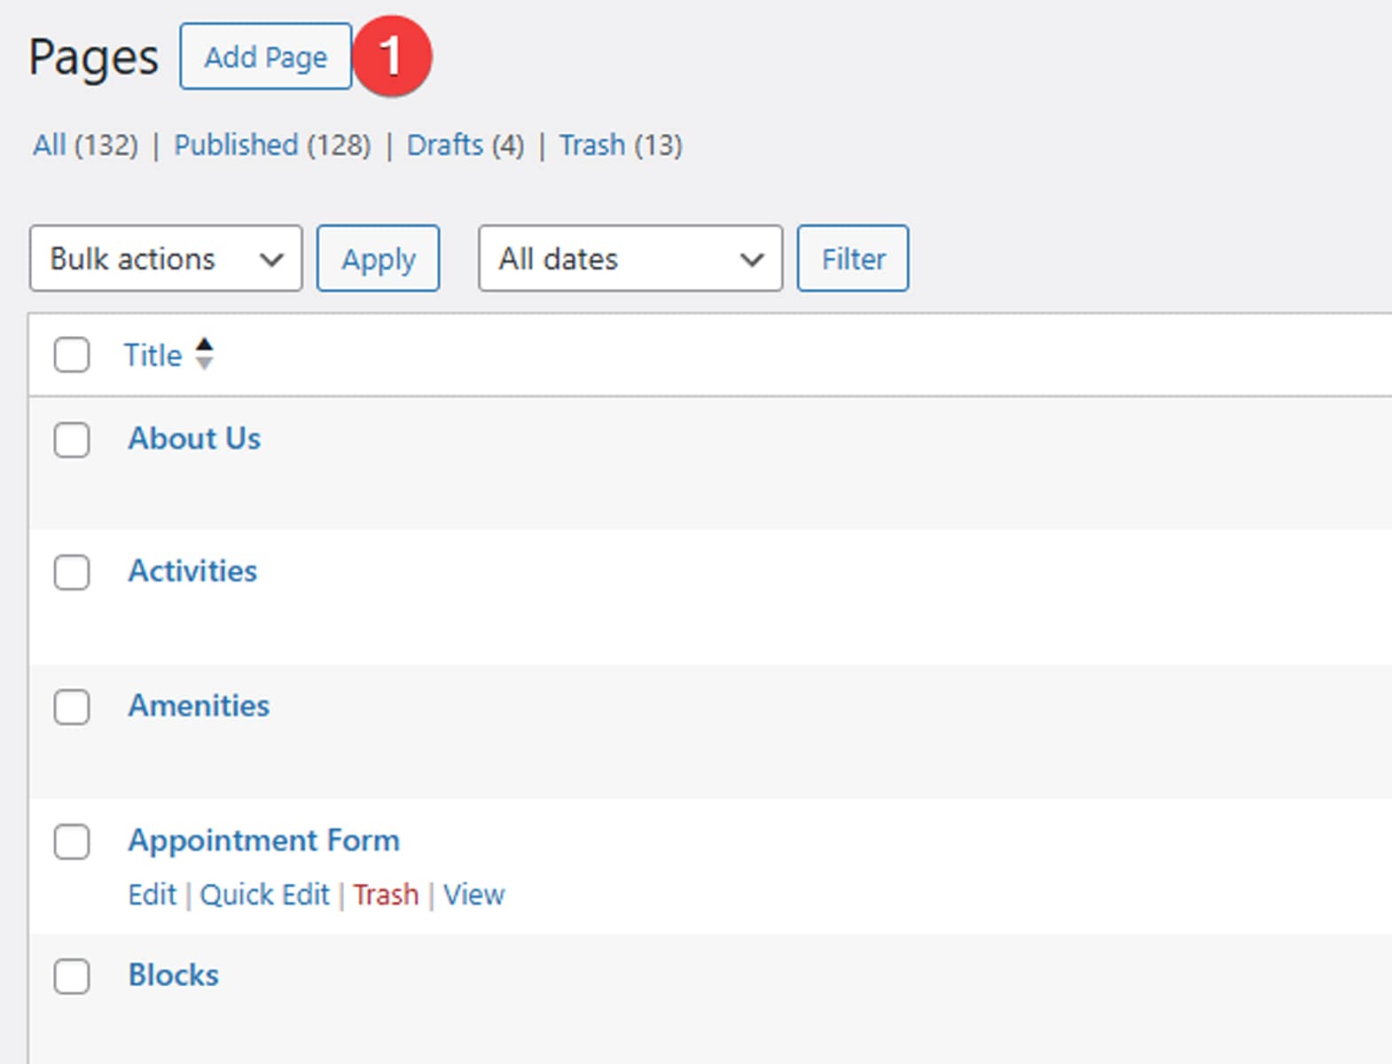
Task: Check the Amenities row checkbox
Action: click(x=72, y=708)
